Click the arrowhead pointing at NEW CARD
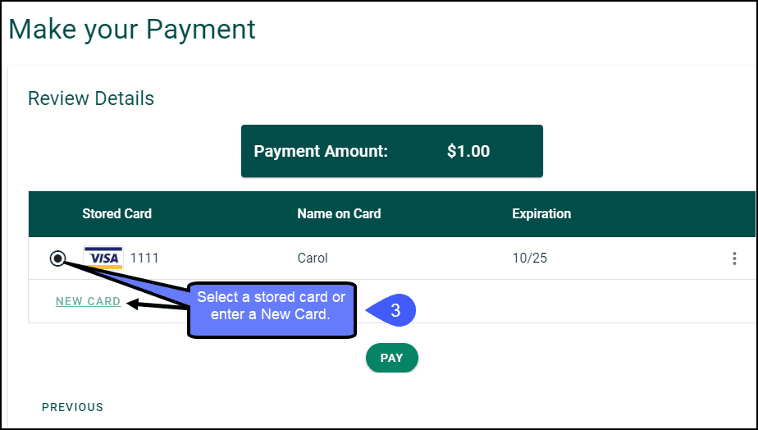The image size is (758, 430). (x=134, y=304)
